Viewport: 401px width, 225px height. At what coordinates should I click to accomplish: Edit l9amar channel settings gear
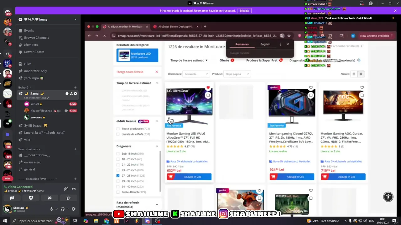75,93
